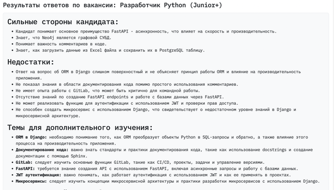Click the bullet about JWT аутентификации function

(127, 104)
